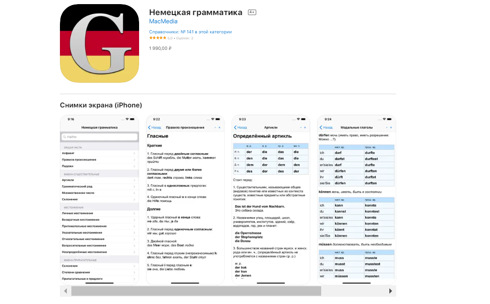Click the plus icon in Правила произношения header
The width and height of the screenshot is (490, 304).
(x=219, y=128)
